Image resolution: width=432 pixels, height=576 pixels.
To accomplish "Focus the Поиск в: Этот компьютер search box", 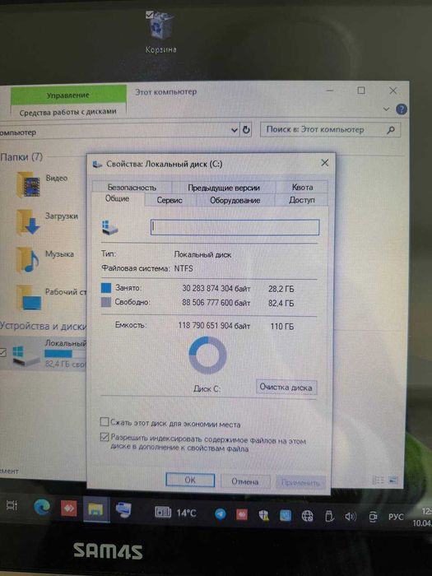I will tap(330, 130).
